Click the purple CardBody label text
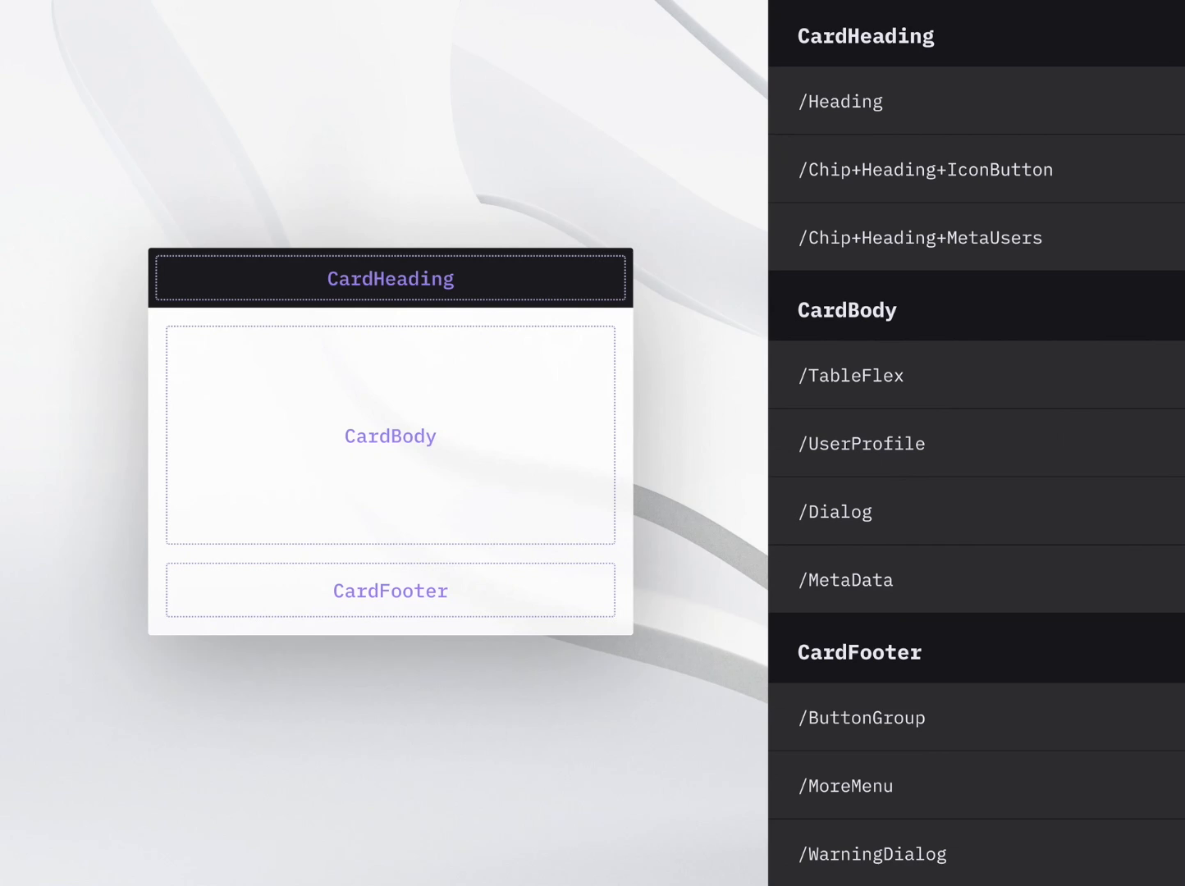This screenshot has width=1185, height=886. 390,436
